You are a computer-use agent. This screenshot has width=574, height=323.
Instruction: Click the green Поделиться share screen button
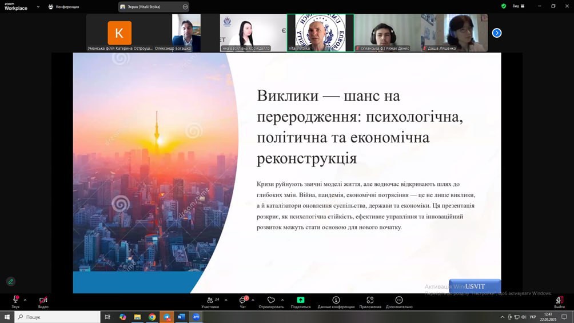pyautogui.click(x=301, y=301)
